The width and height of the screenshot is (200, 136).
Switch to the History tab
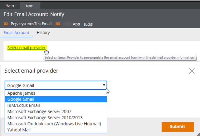43,33
